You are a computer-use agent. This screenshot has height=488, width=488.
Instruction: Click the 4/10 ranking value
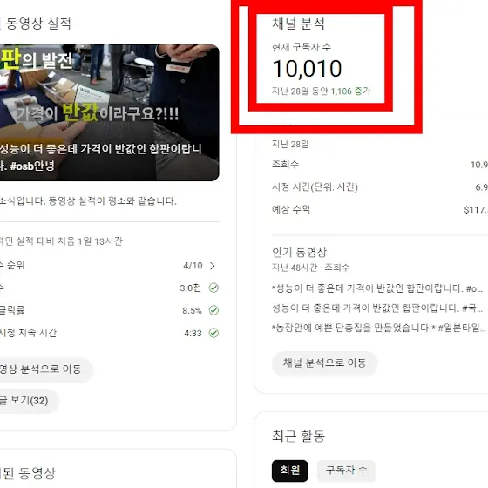193,266
